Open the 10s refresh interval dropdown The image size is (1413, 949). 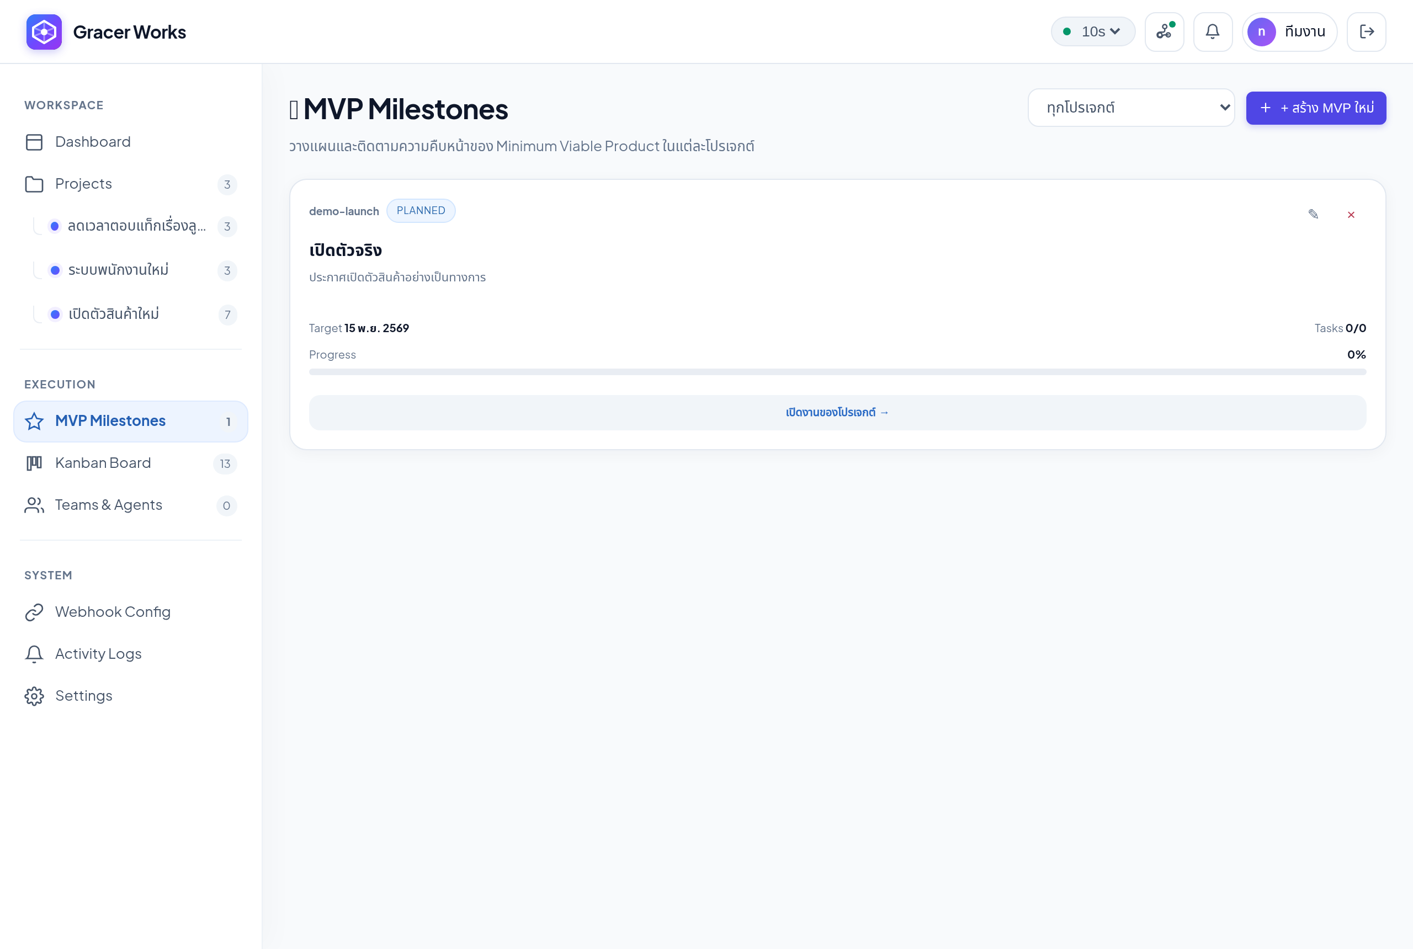click(1093, 31)
